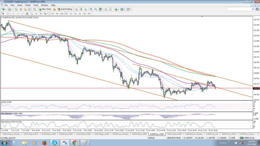Open the Periods clock icon
The height and width of the screenshot is (146, 260).
(x=122, y=9)
